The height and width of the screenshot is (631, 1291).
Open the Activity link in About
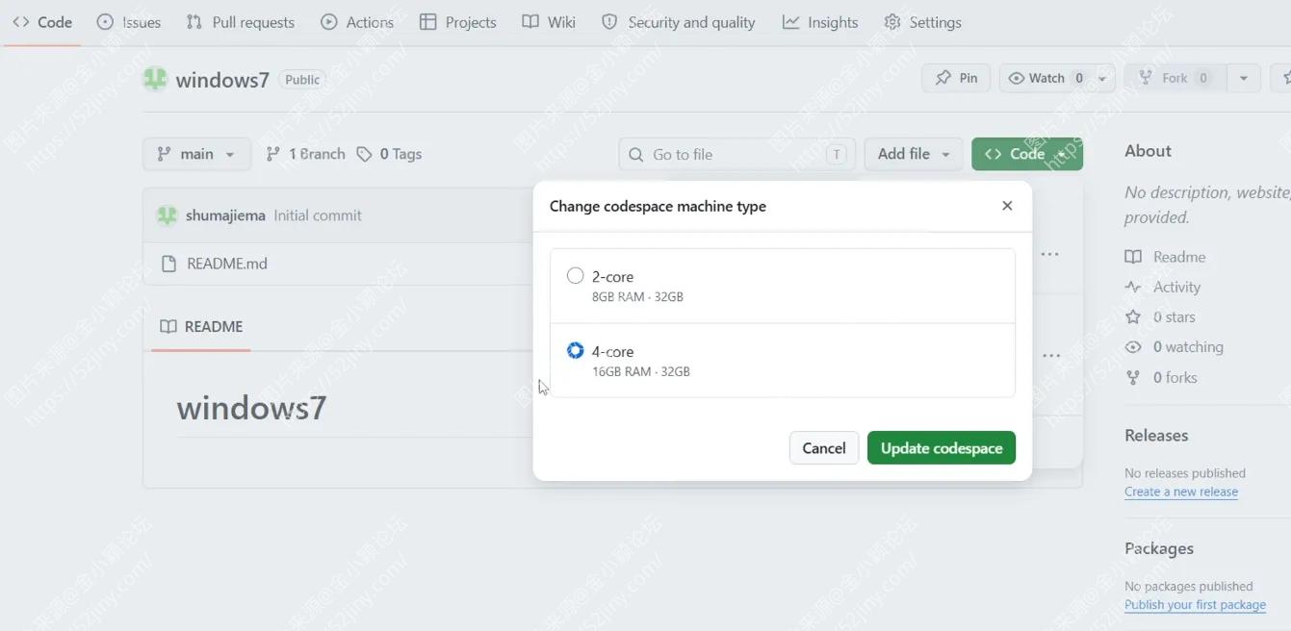click(1163, 287)
